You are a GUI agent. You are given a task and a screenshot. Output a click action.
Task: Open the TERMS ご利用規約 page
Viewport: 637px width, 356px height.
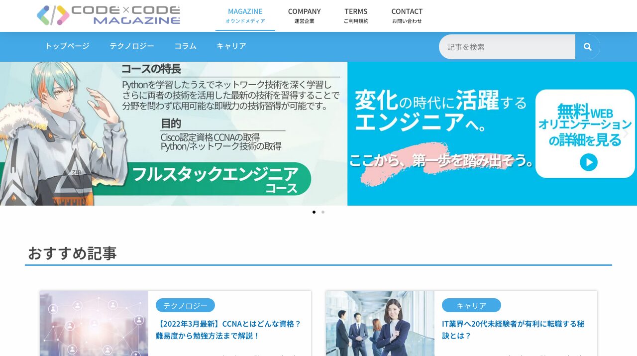click(356, 15)
